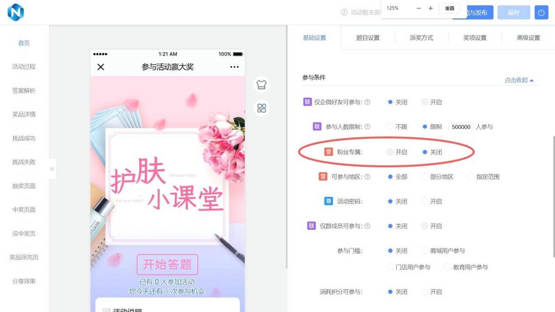Open the 奖项设置 tab

pyautogui.click(x=475, y=38)
